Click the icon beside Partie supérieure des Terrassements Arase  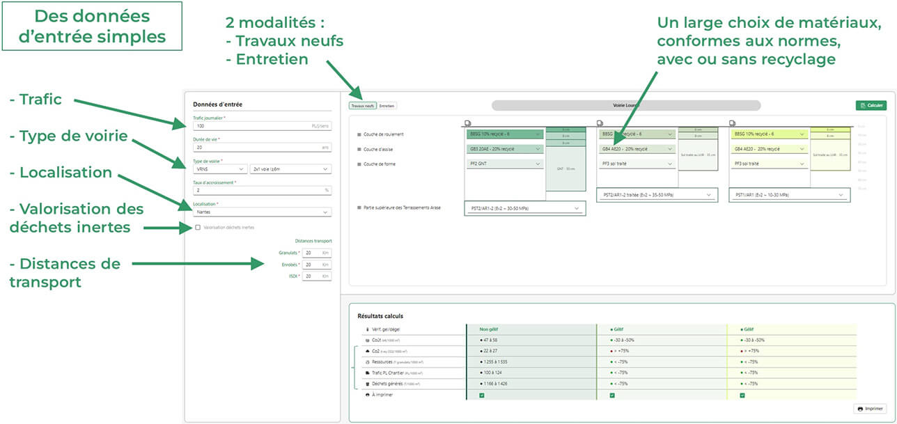point(359,207)
